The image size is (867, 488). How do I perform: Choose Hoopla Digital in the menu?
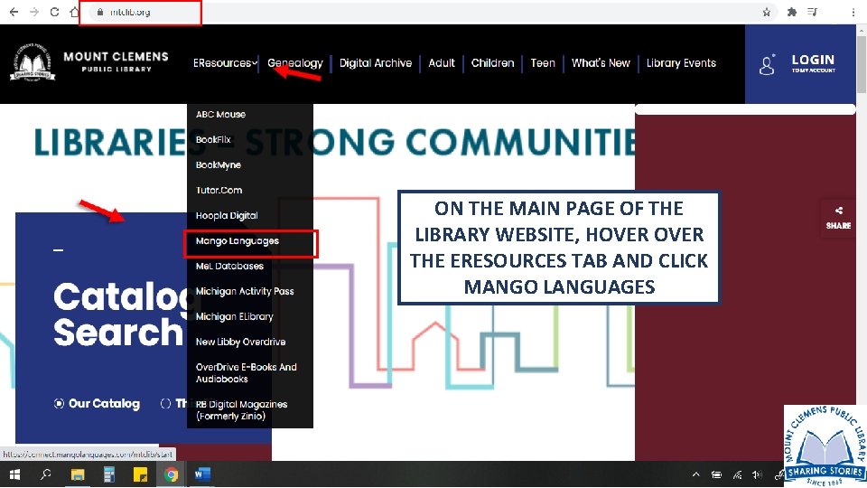point(227,215)
